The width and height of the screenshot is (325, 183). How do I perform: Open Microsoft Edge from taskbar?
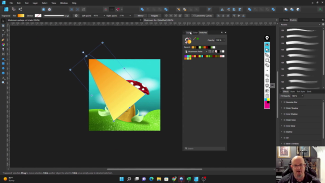[151, 179]
